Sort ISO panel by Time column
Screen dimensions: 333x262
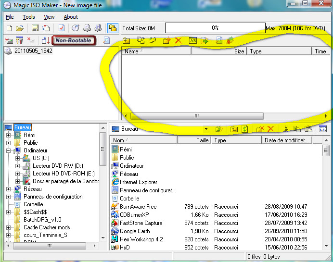321,51
